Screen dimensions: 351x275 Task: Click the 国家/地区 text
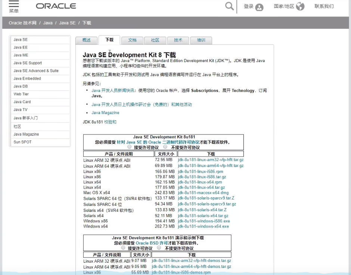click(284, 6)
